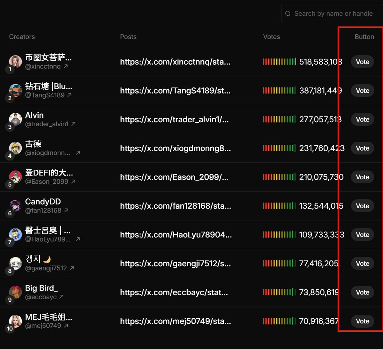Viewport: 383px width, 349px height.
Task: Click the avatar of @Eason_2099
Action: click(x=15, y=177)
